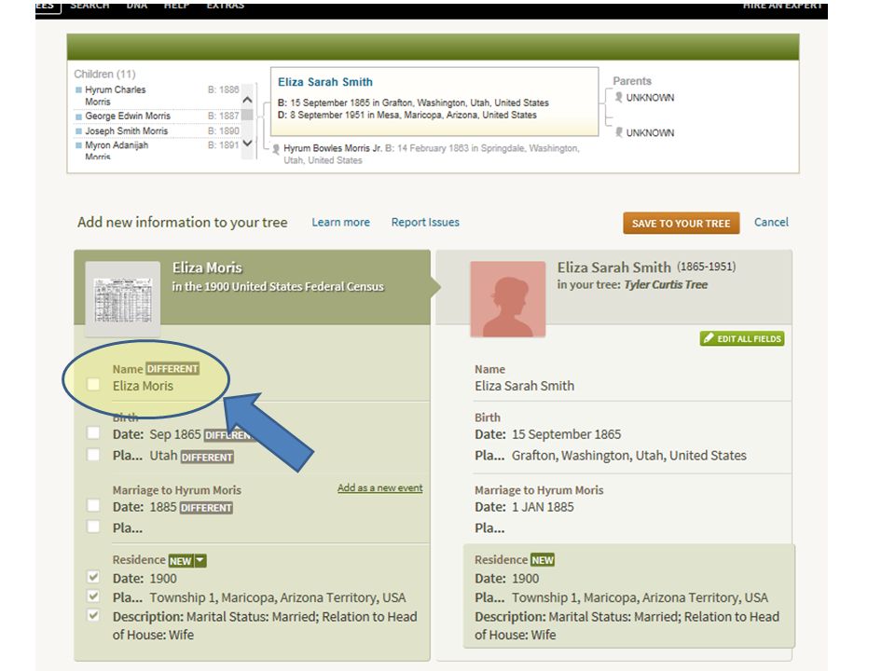Click birth date 15 September 1865 in tree column
This screenshot has height=671, width=895.
point(566,434)
